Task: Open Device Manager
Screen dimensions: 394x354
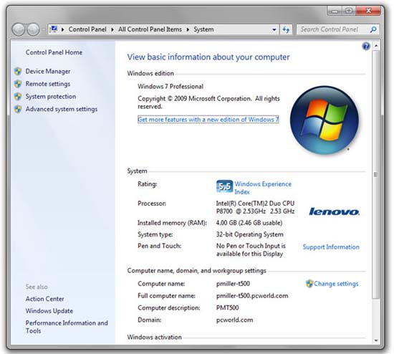Action: coord(48,72)
